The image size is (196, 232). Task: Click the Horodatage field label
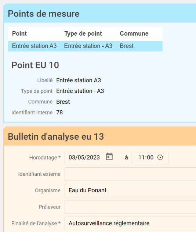(x=45, y=158)
